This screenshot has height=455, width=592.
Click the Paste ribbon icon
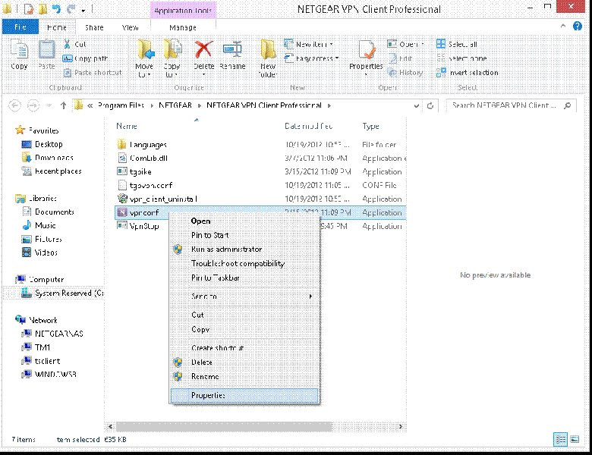tap(47, 49)
